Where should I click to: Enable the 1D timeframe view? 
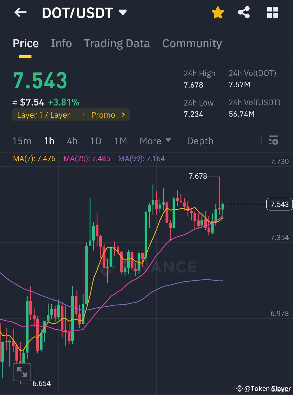pos(95,141)
